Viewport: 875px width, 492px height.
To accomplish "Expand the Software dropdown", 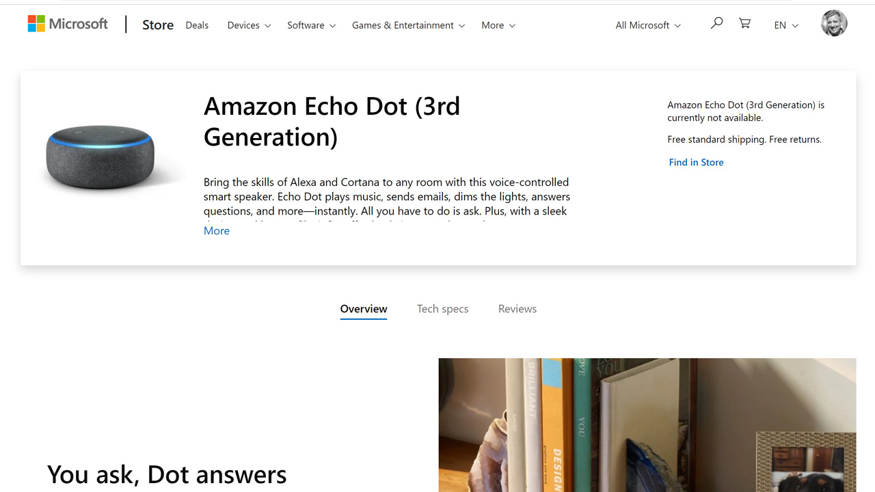I will [311, 25].
